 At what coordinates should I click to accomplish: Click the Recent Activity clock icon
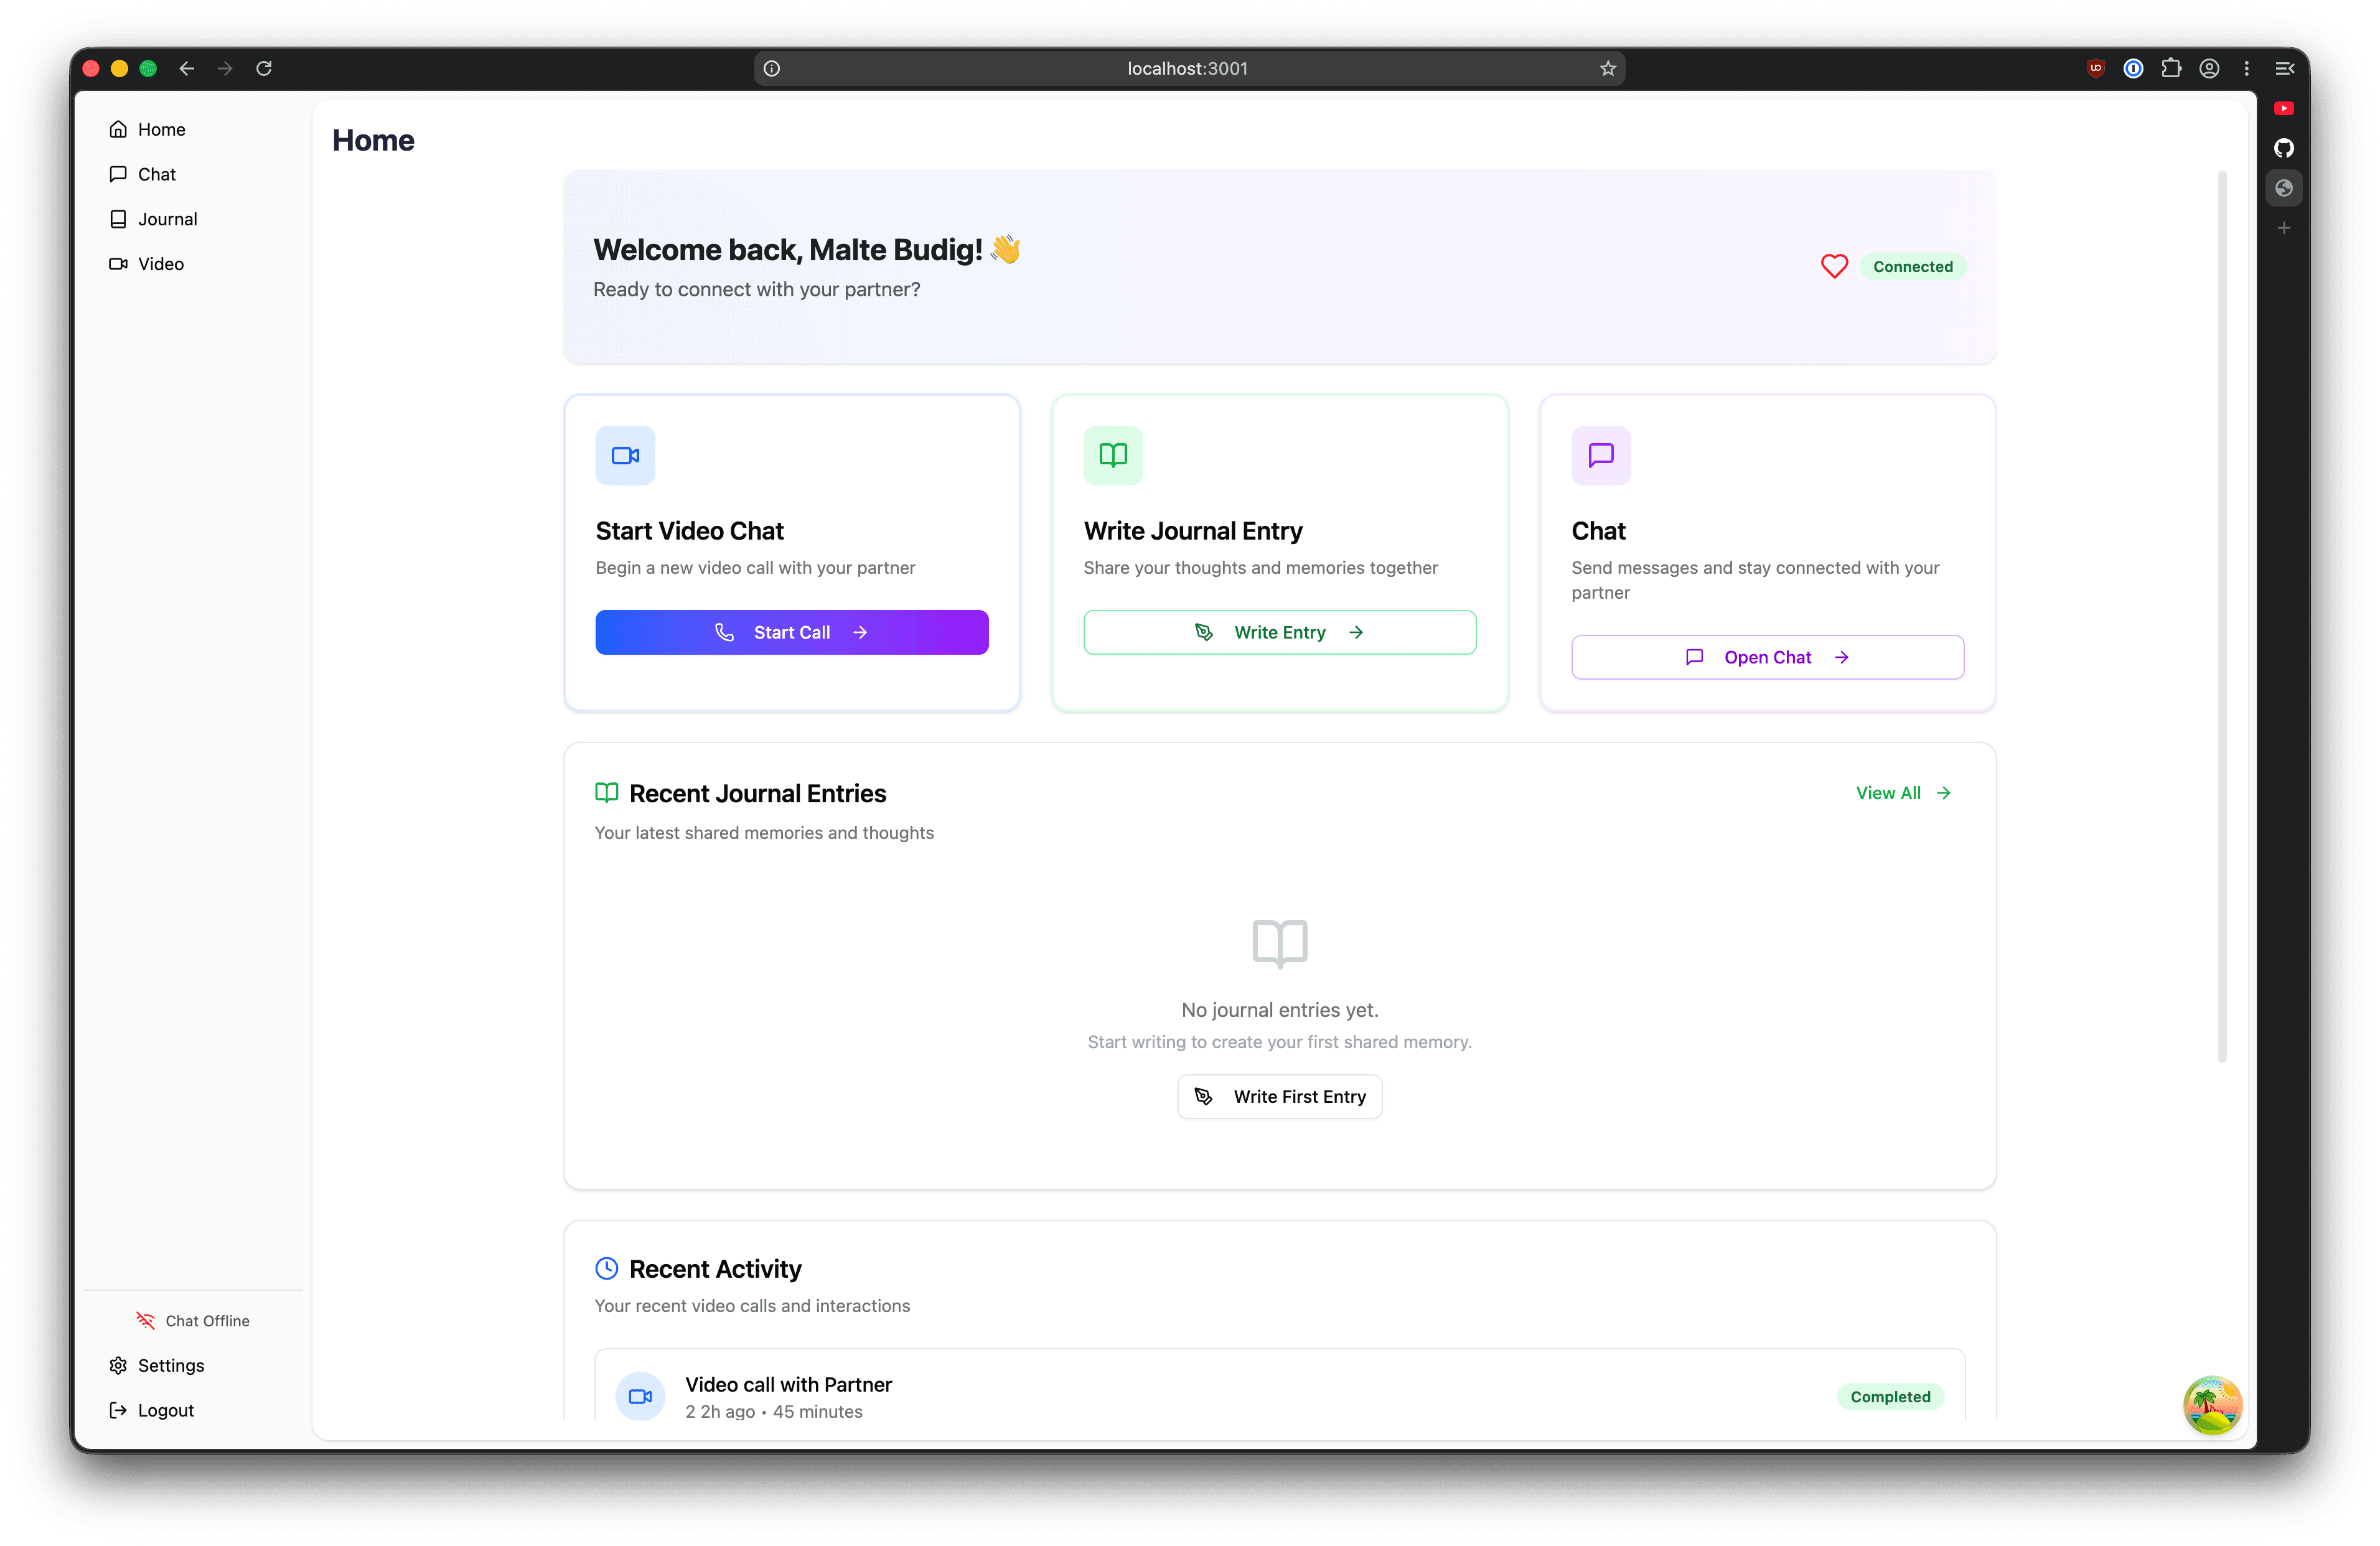pos(606,1269)
